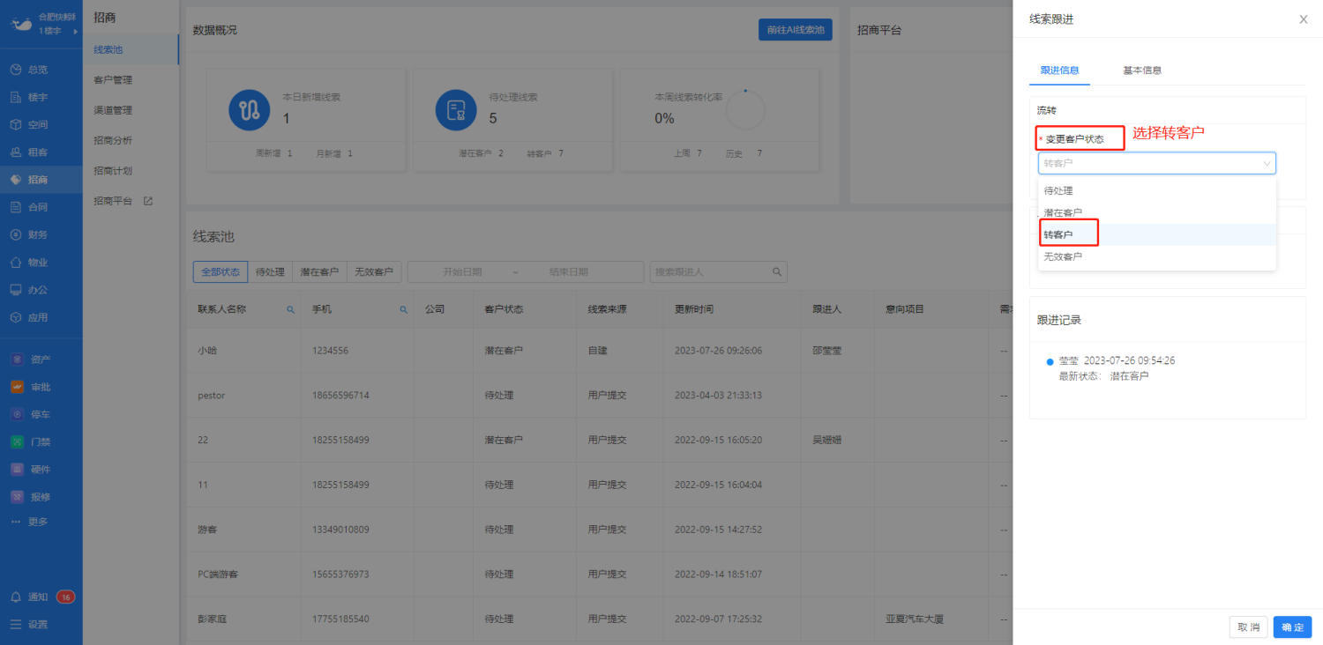Click phone number 13349010809 in the table
Image resolution: width=1323 pixels, height=645 pixels.
tap(340, 530)
